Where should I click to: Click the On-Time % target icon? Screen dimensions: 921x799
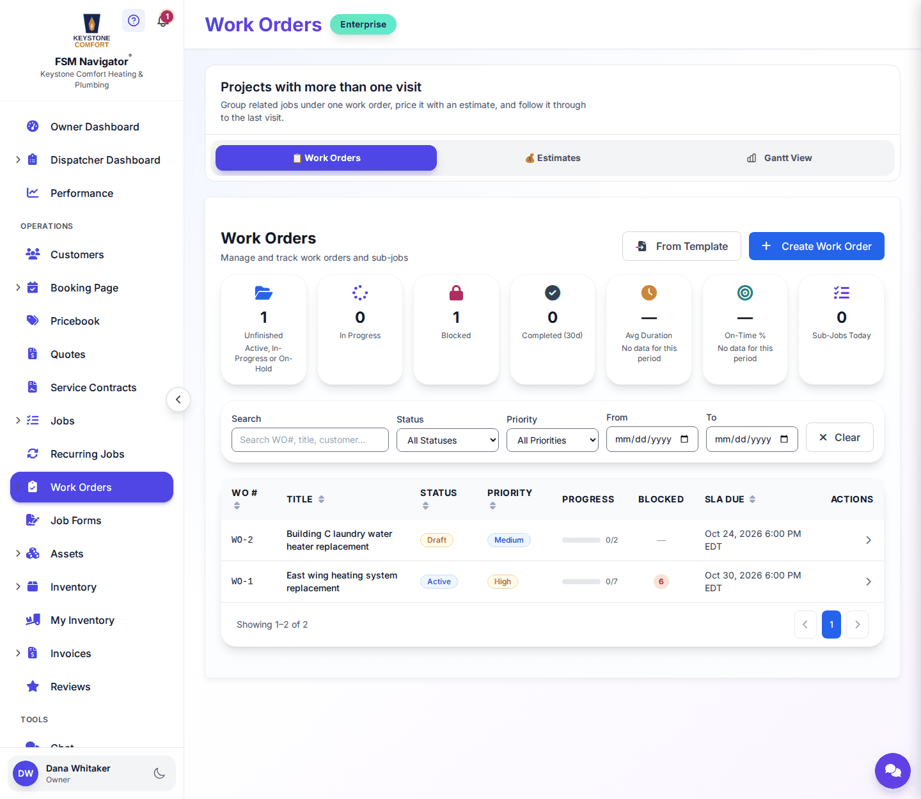(x=745, y=293)
